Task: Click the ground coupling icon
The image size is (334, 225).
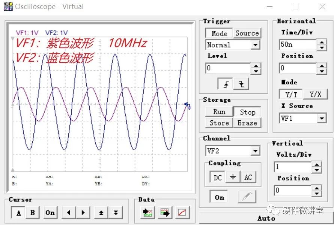Action: 233,177
